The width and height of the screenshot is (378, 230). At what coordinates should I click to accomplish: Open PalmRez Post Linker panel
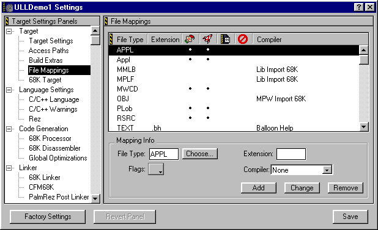click(59, 197)
